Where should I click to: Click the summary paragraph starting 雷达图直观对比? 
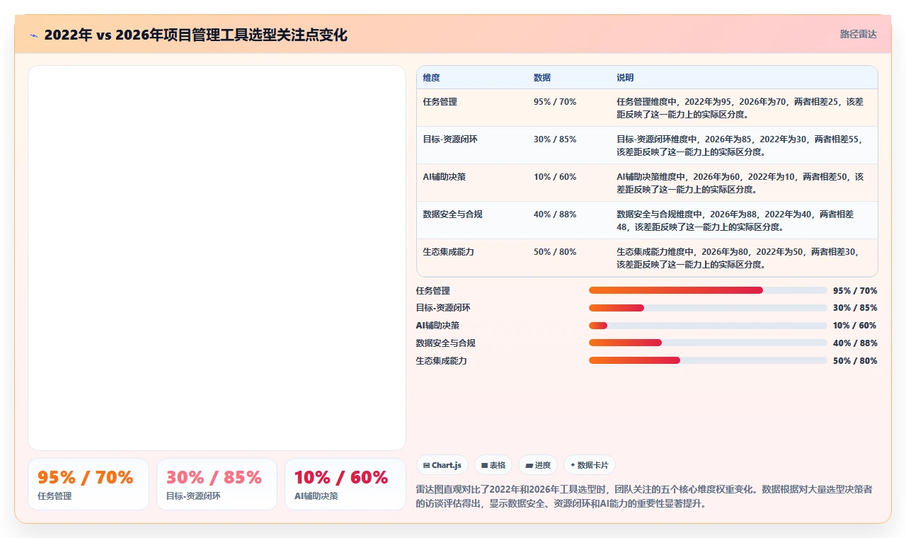[644, 497]
